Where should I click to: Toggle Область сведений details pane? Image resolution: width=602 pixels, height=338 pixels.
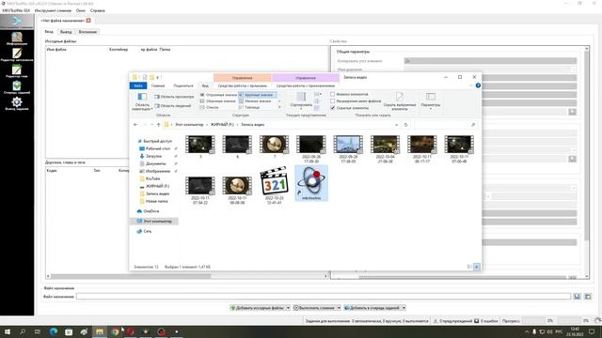(173, 105)
